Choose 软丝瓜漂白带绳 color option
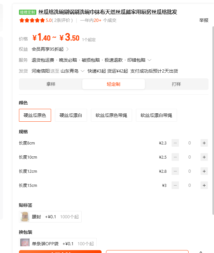Screen dimensions: 214x253 tap(156, 115)
